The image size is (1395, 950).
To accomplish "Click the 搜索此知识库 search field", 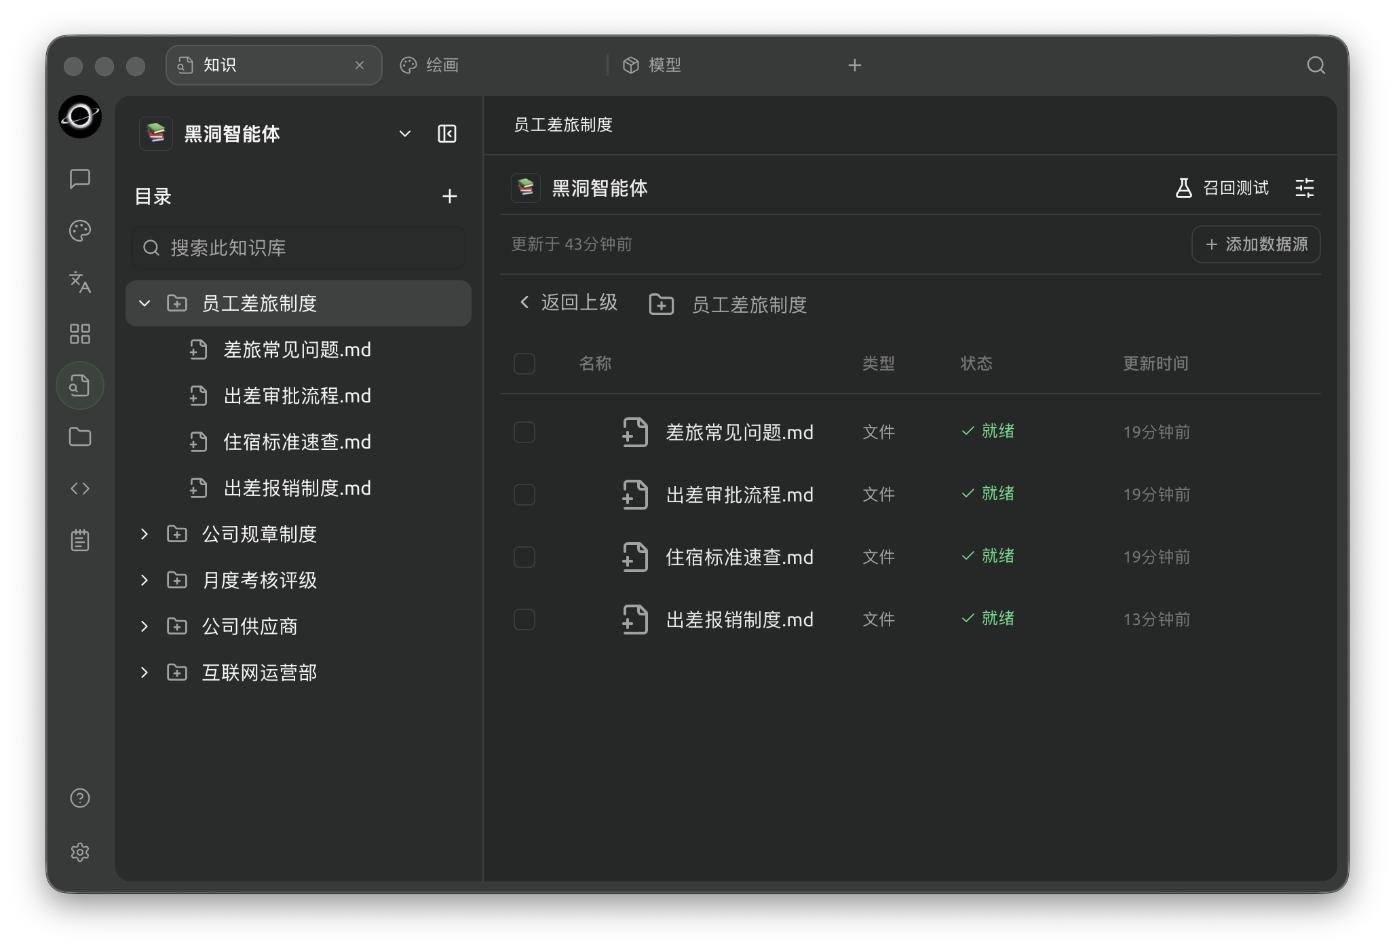I will tap(299, 248).
